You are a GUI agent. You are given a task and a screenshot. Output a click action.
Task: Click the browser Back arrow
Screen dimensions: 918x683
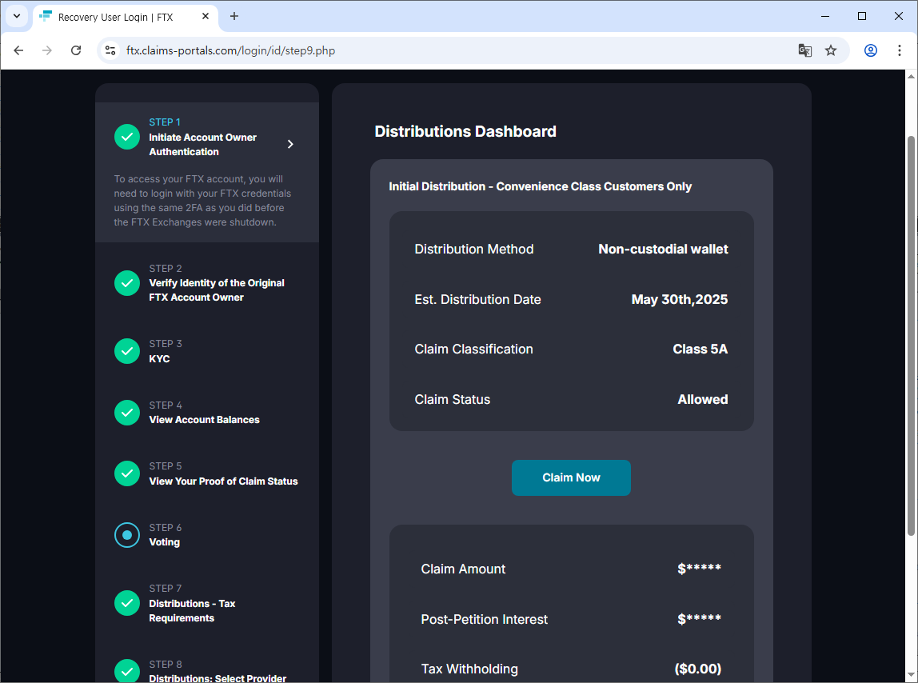18,50
